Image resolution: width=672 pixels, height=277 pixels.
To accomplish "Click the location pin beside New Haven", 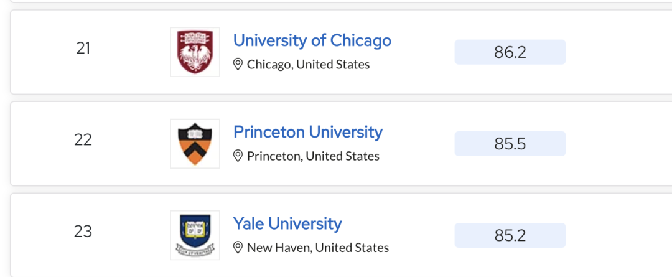I will point(238,247).
